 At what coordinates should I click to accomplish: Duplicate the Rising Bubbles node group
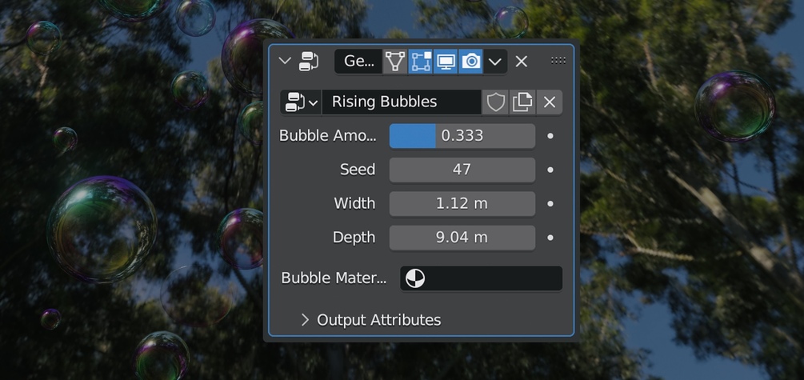coord(522,102)
